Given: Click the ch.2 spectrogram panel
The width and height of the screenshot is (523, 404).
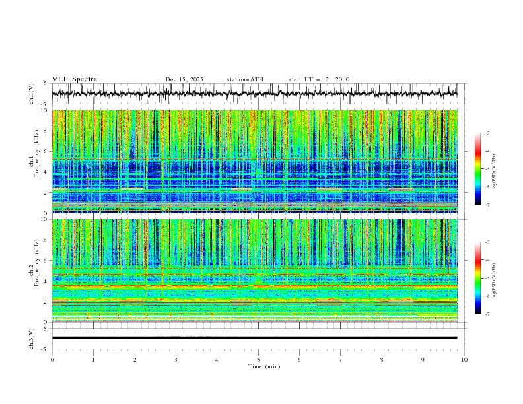Looking at the screenshot, I should [x=254, y=271].
